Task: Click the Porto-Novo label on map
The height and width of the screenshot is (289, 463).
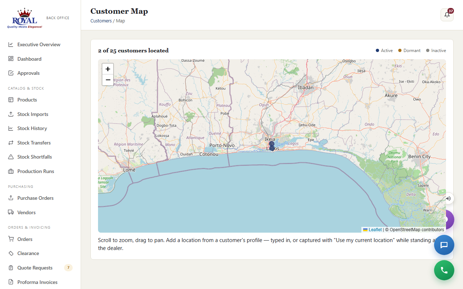Action: [222, 145]
